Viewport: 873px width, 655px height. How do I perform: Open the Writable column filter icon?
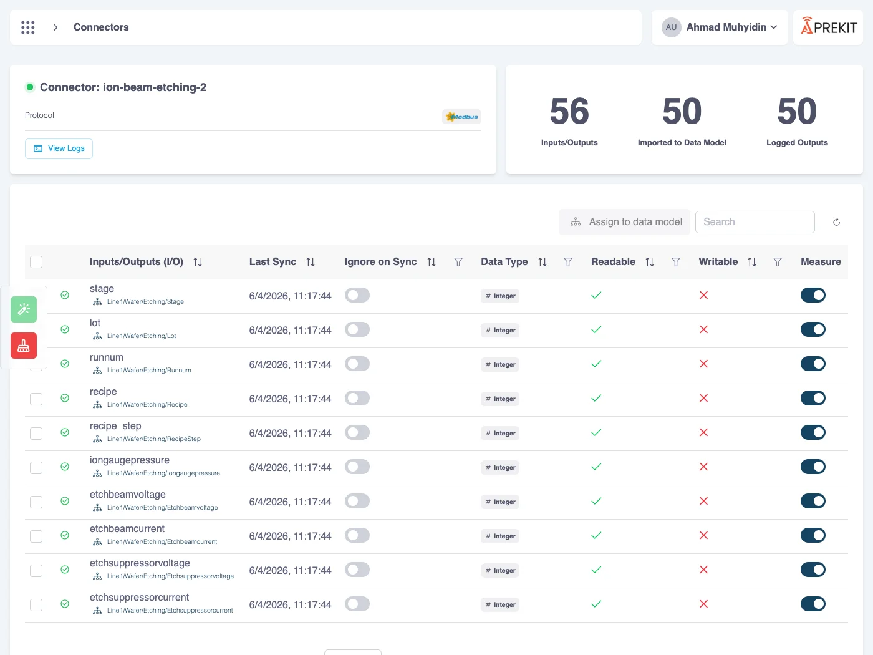(778, 262)
